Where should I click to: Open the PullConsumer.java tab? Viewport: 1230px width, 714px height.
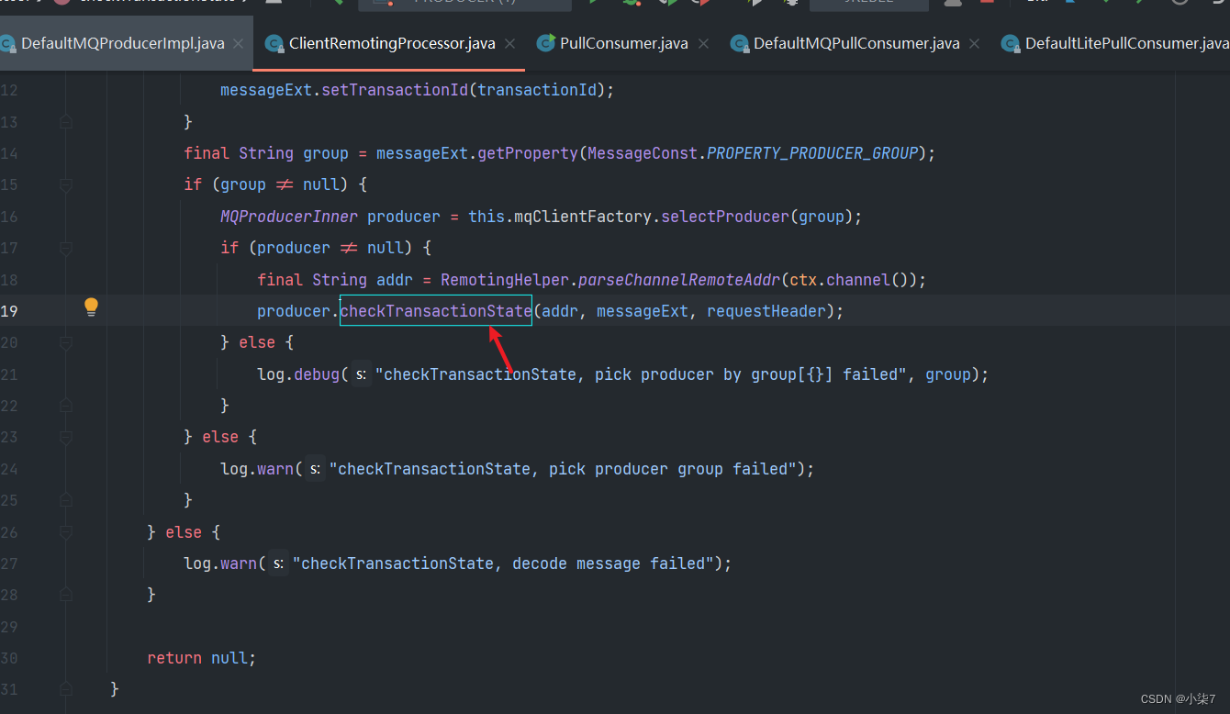(x=622, y=43)
